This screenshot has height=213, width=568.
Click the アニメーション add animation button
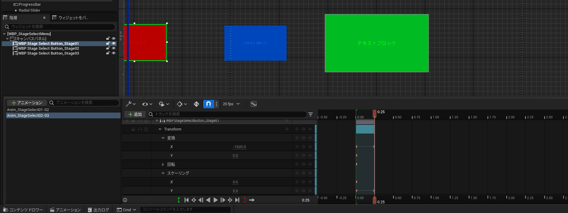click(27, 102)
